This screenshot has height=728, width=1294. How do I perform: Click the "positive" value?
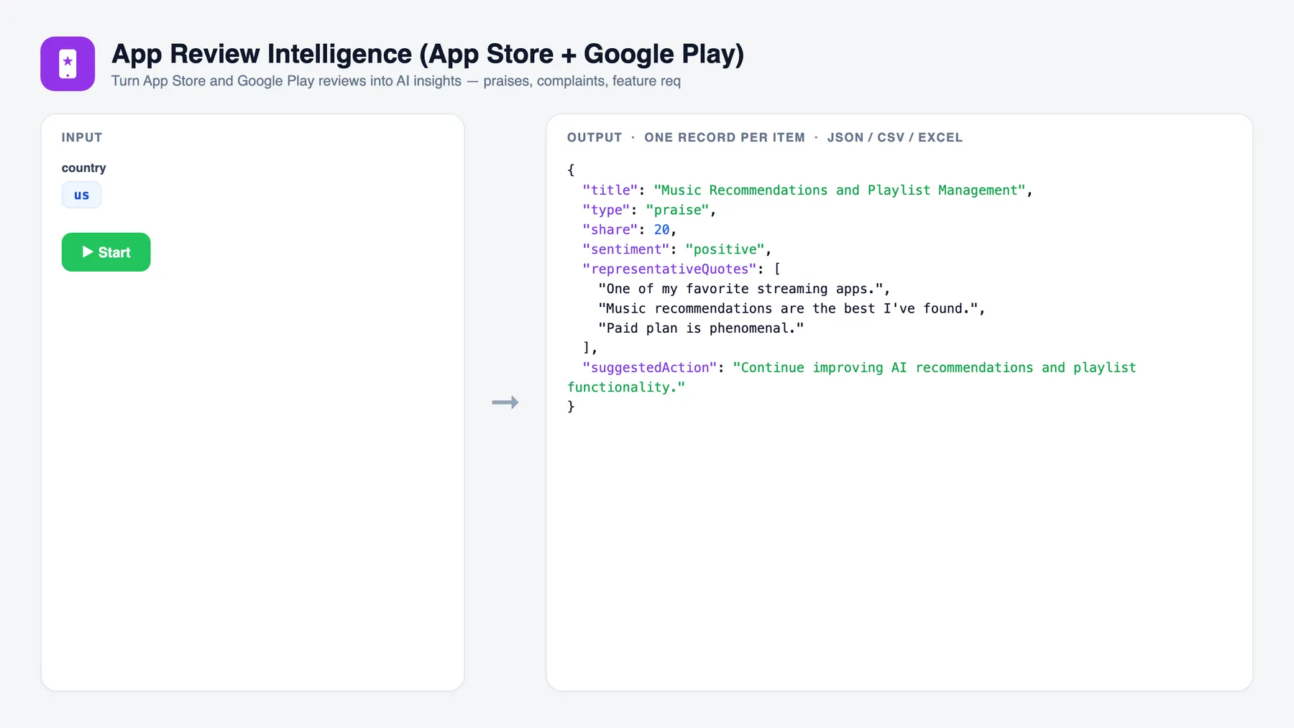point(725,249)
